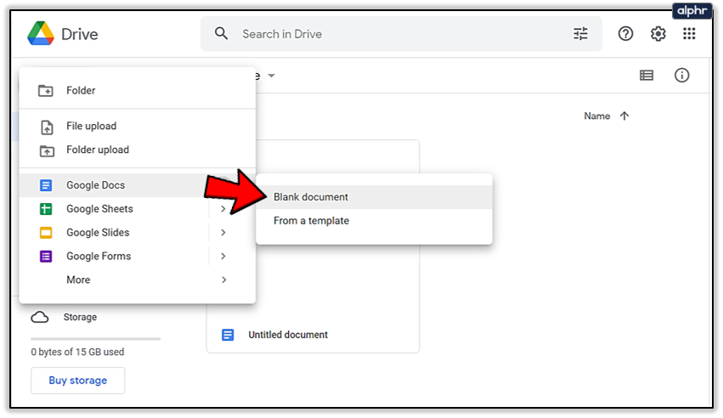Open the Settings gear icon
Image resolution: width=723 pixels, height=418 pixels.
point(658,34)
